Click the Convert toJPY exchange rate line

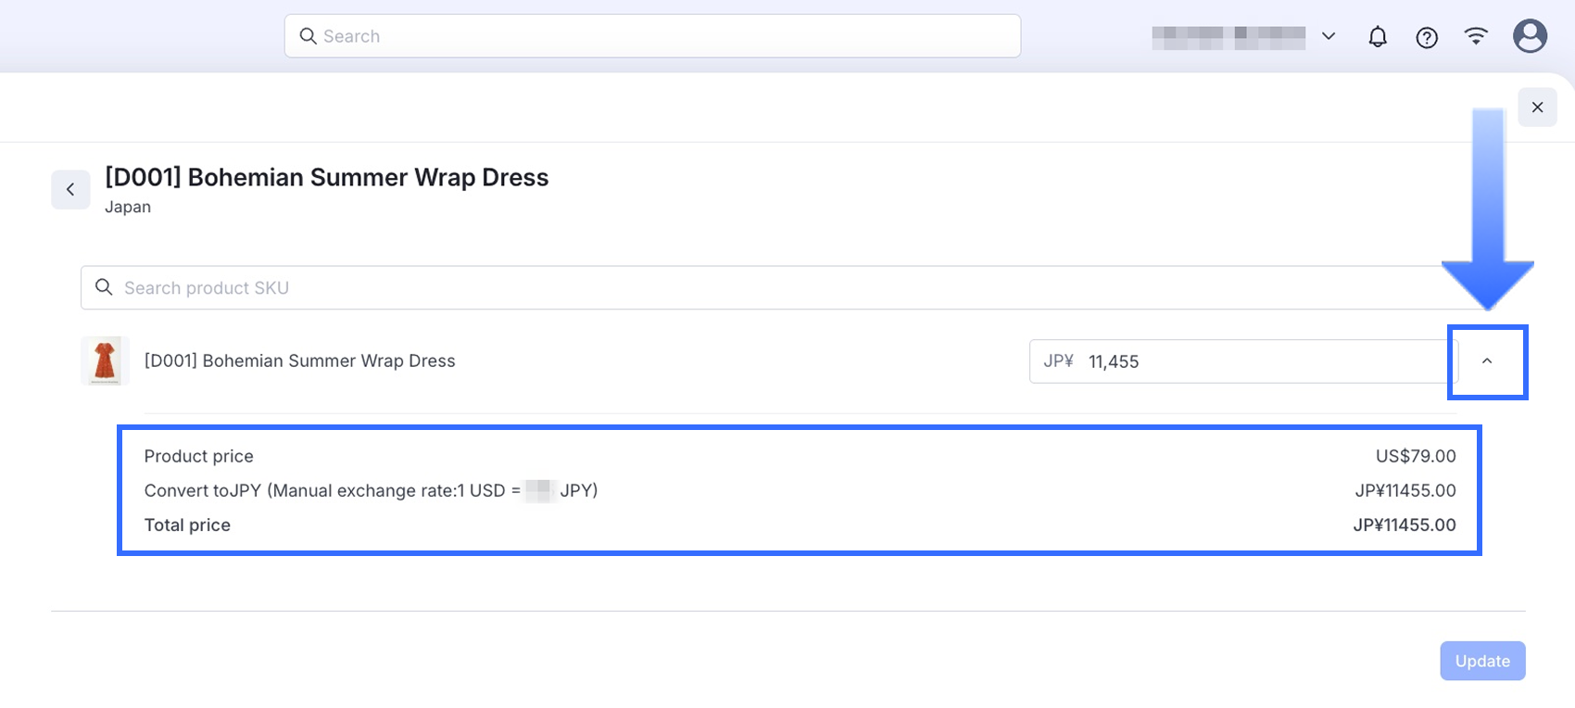(371, 490)
